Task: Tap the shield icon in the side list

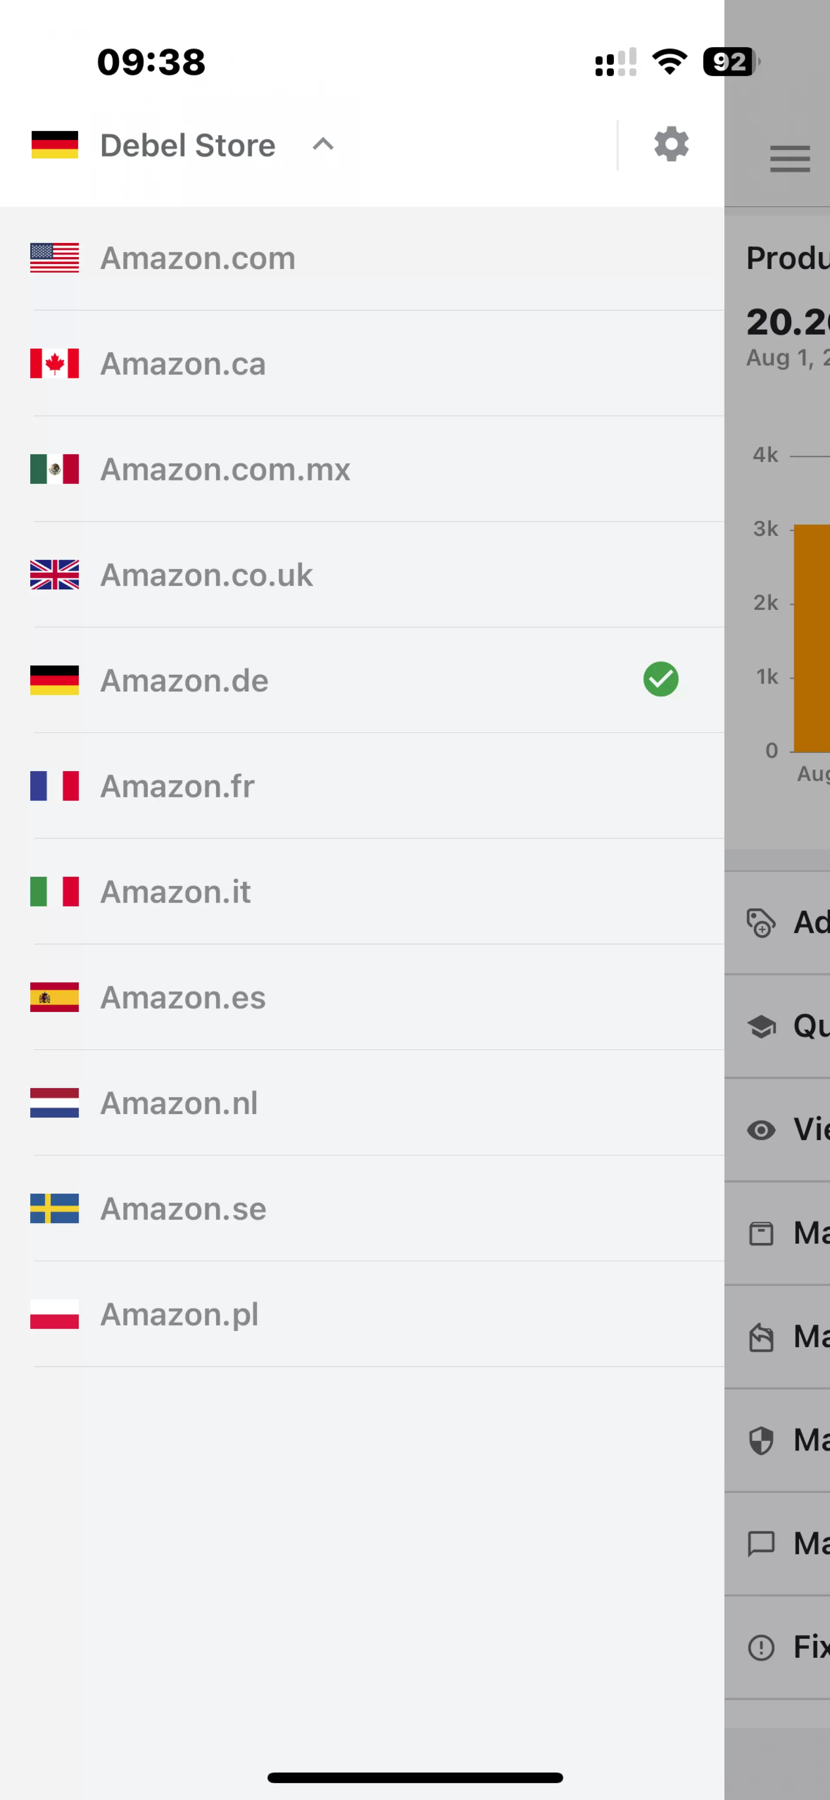Action: tap(761, 1440)
